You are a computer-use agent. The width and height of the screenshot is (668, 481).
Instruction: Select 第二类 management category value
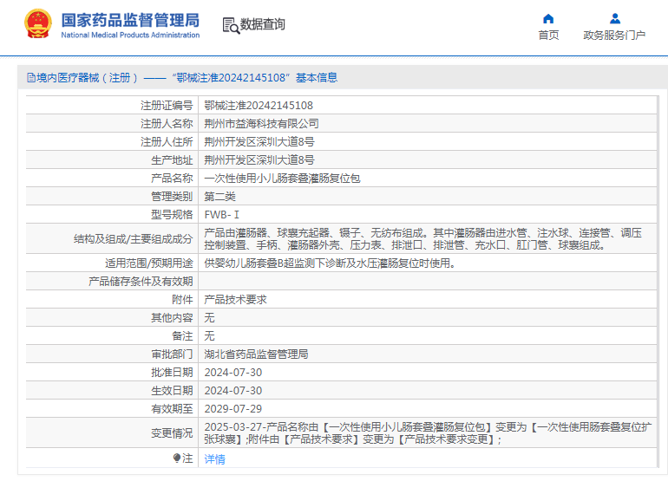pyautogui.click(x=219, y=196)
